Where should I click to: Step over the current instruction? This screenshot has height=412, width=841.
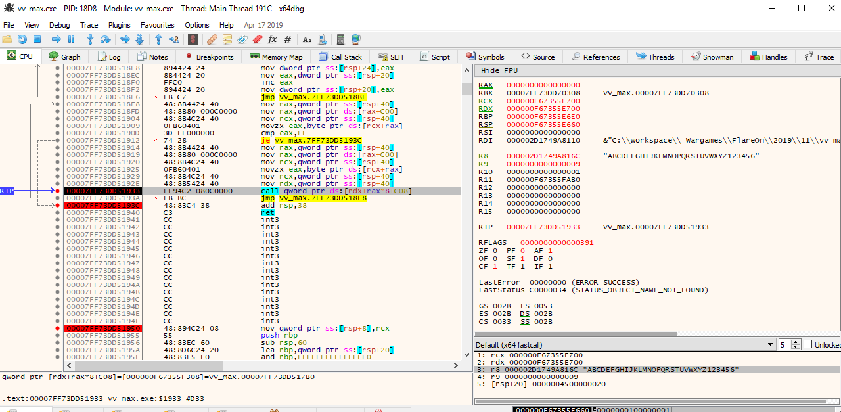[105, 39]
